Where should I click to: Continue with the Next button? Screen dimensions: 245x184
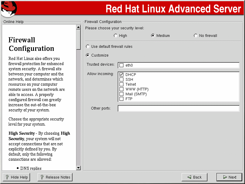point(229,177)
